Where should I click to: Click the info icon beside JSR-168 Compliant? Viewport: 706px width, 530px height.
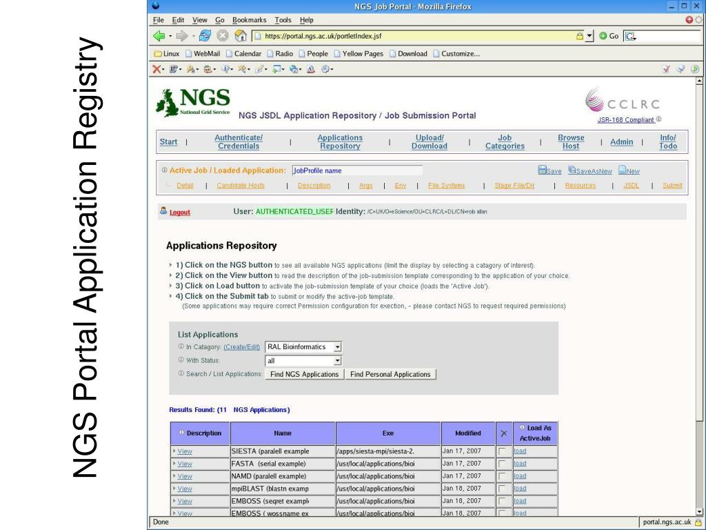tap(658, 119)
